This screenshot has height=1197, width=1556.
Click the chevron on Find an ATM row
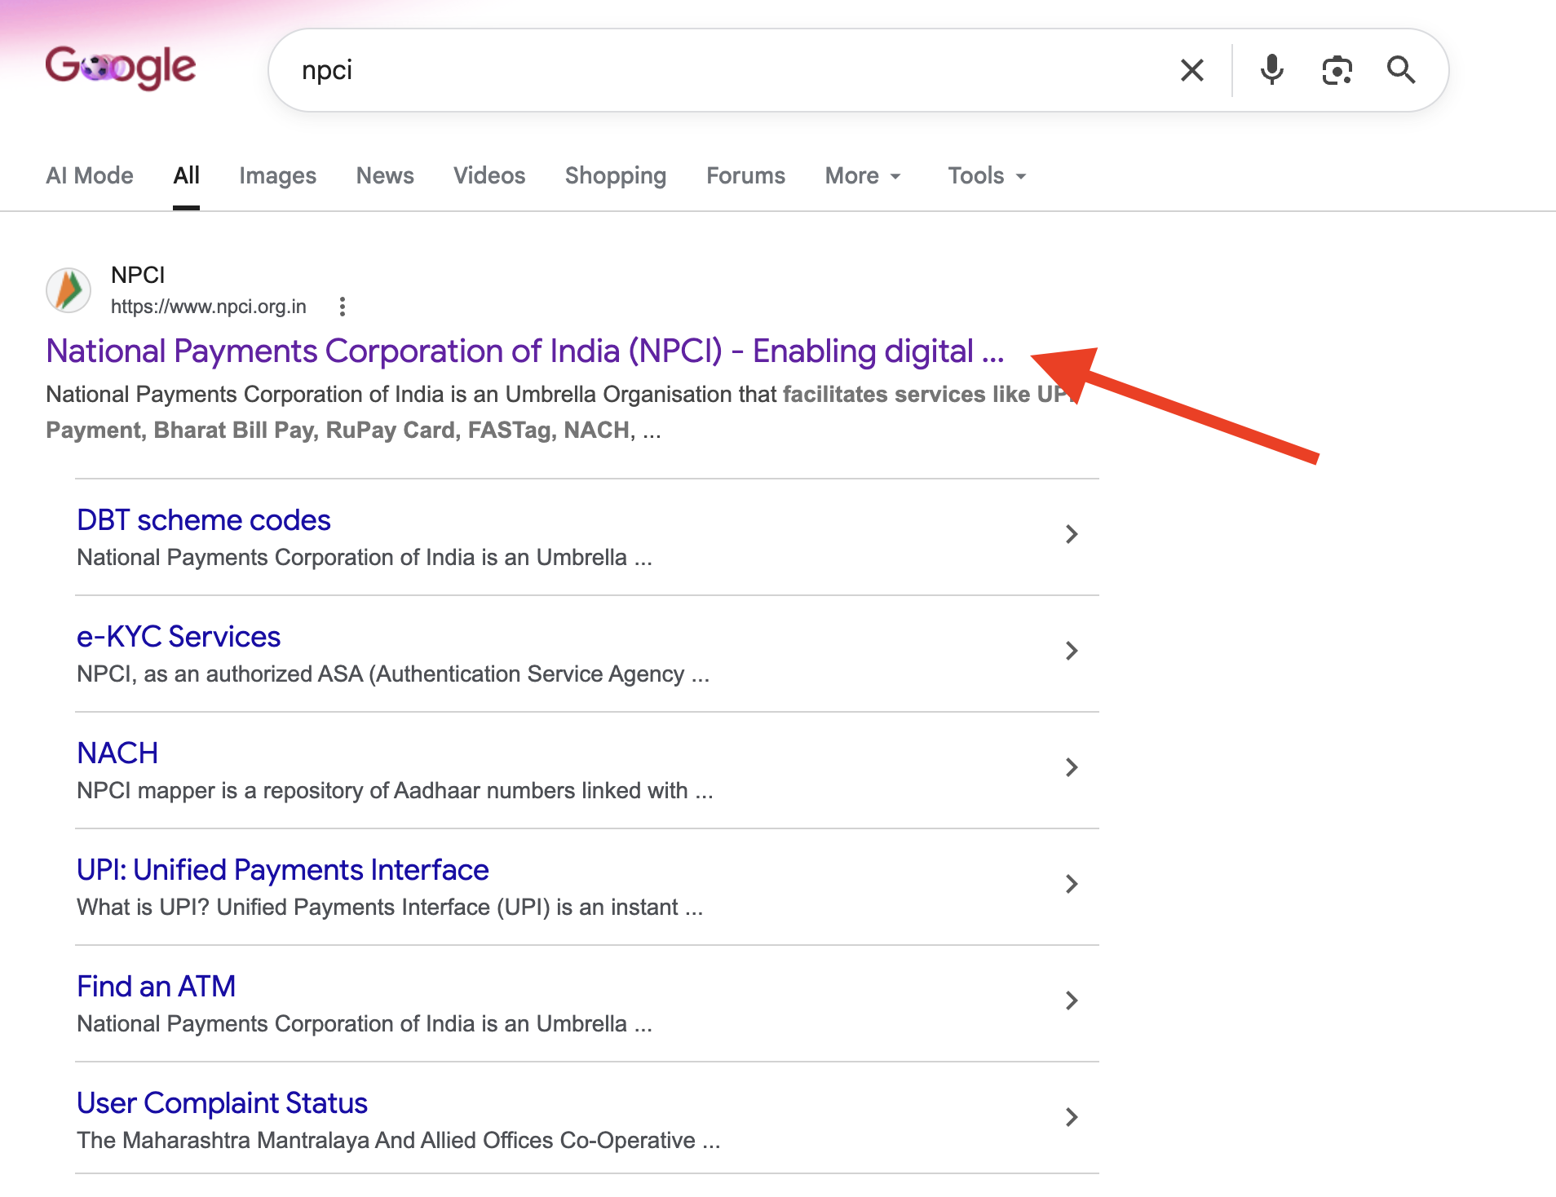point(1072,1000)
